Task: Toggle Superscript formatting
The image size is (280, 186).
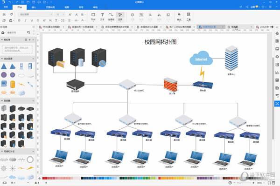Action: click(x=44, y=20)
